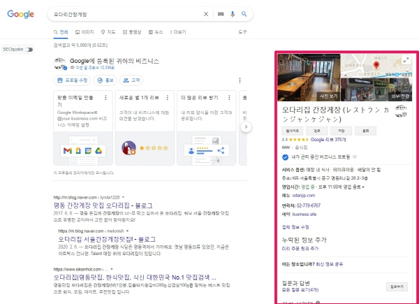Click the 저장 save button

pos(341,131)
